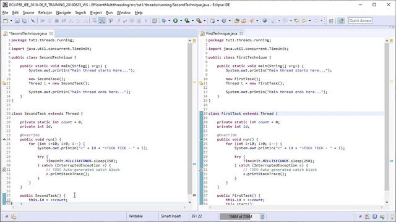Click 'Smart Insert' status bar entry
The image size is (396, 222).
point(171,216)
